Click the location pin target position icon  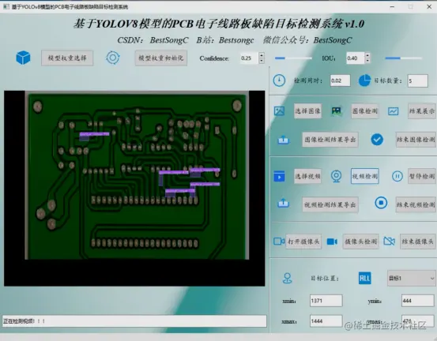tap(288, 278)
